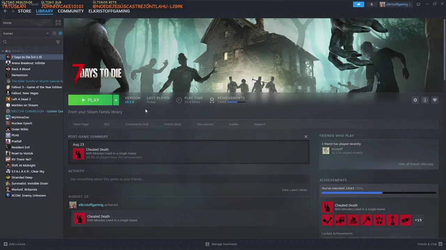This screenshot has height=250, width=446.
Task: Go forward with the right arrow
Action: (13, 11)
